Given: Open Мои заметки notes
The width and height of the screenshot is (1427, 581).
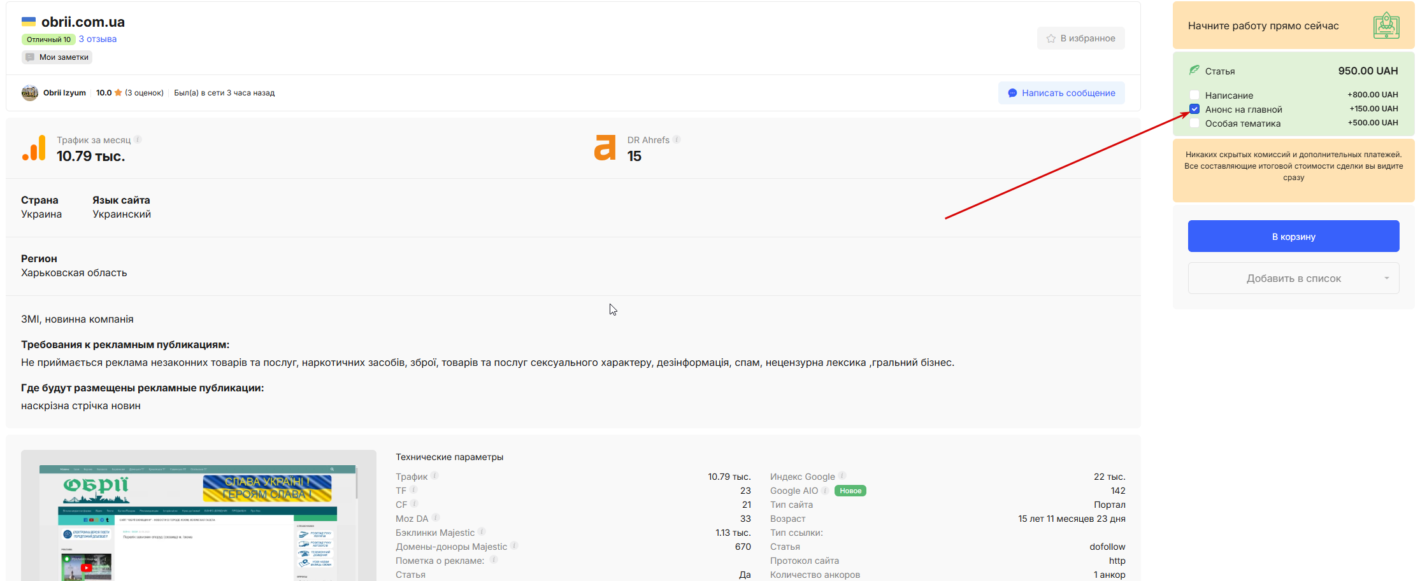Looking at the screenshot, I should click(x=57, y=57).
